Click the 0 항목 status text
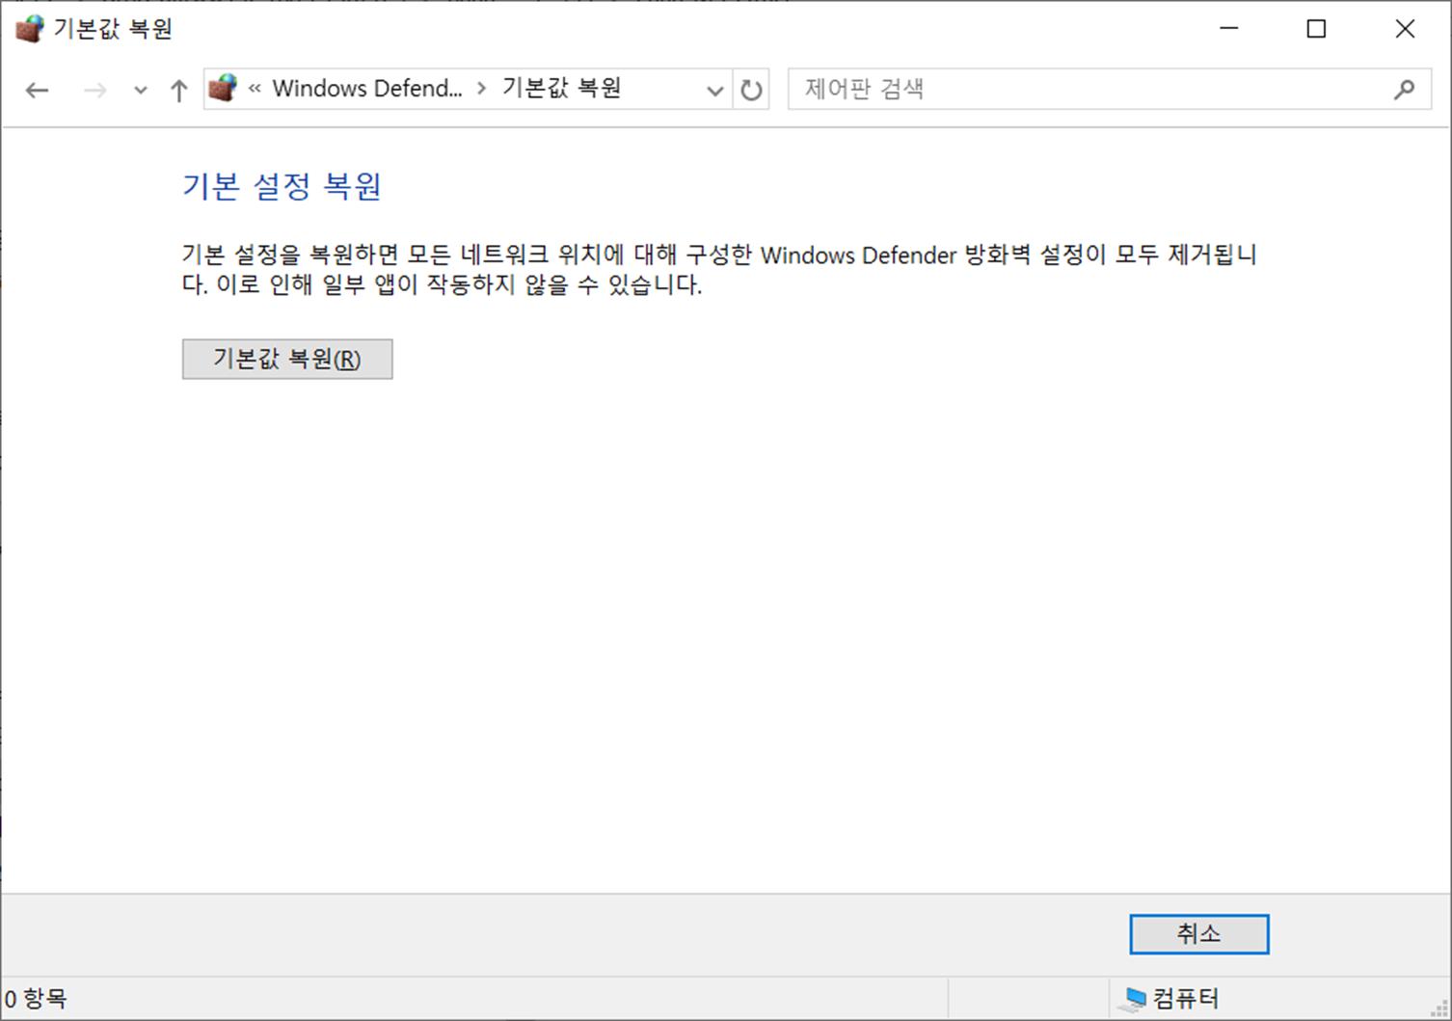Screen dimensions: 1452x1021 pyautogui.click(x=37, y=998)
